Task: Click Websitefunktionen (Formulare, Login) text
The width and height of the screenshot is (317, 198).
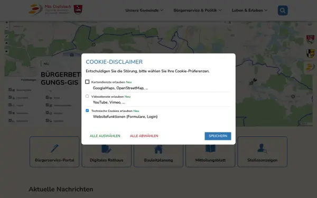Action: point(125,117)
